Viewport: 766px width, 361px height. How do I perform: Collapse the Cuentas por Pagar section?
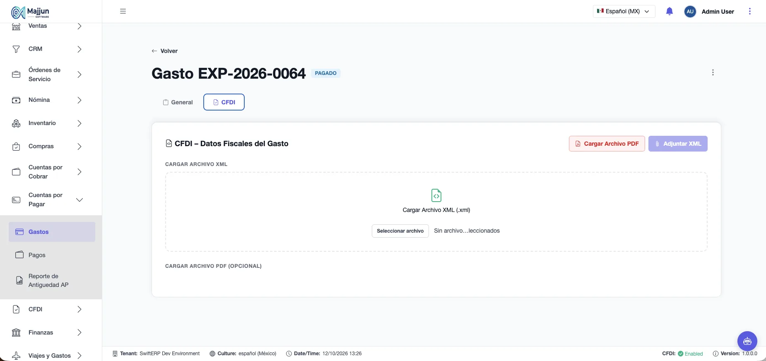79,200
